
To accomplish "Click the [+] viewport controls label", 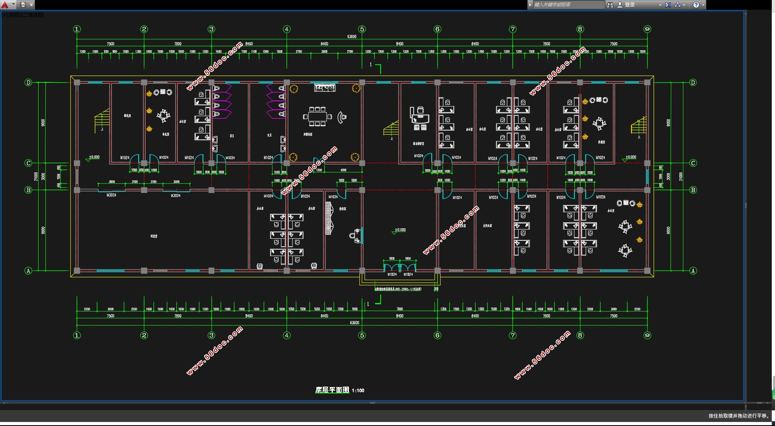I will (x=4, y=15).
